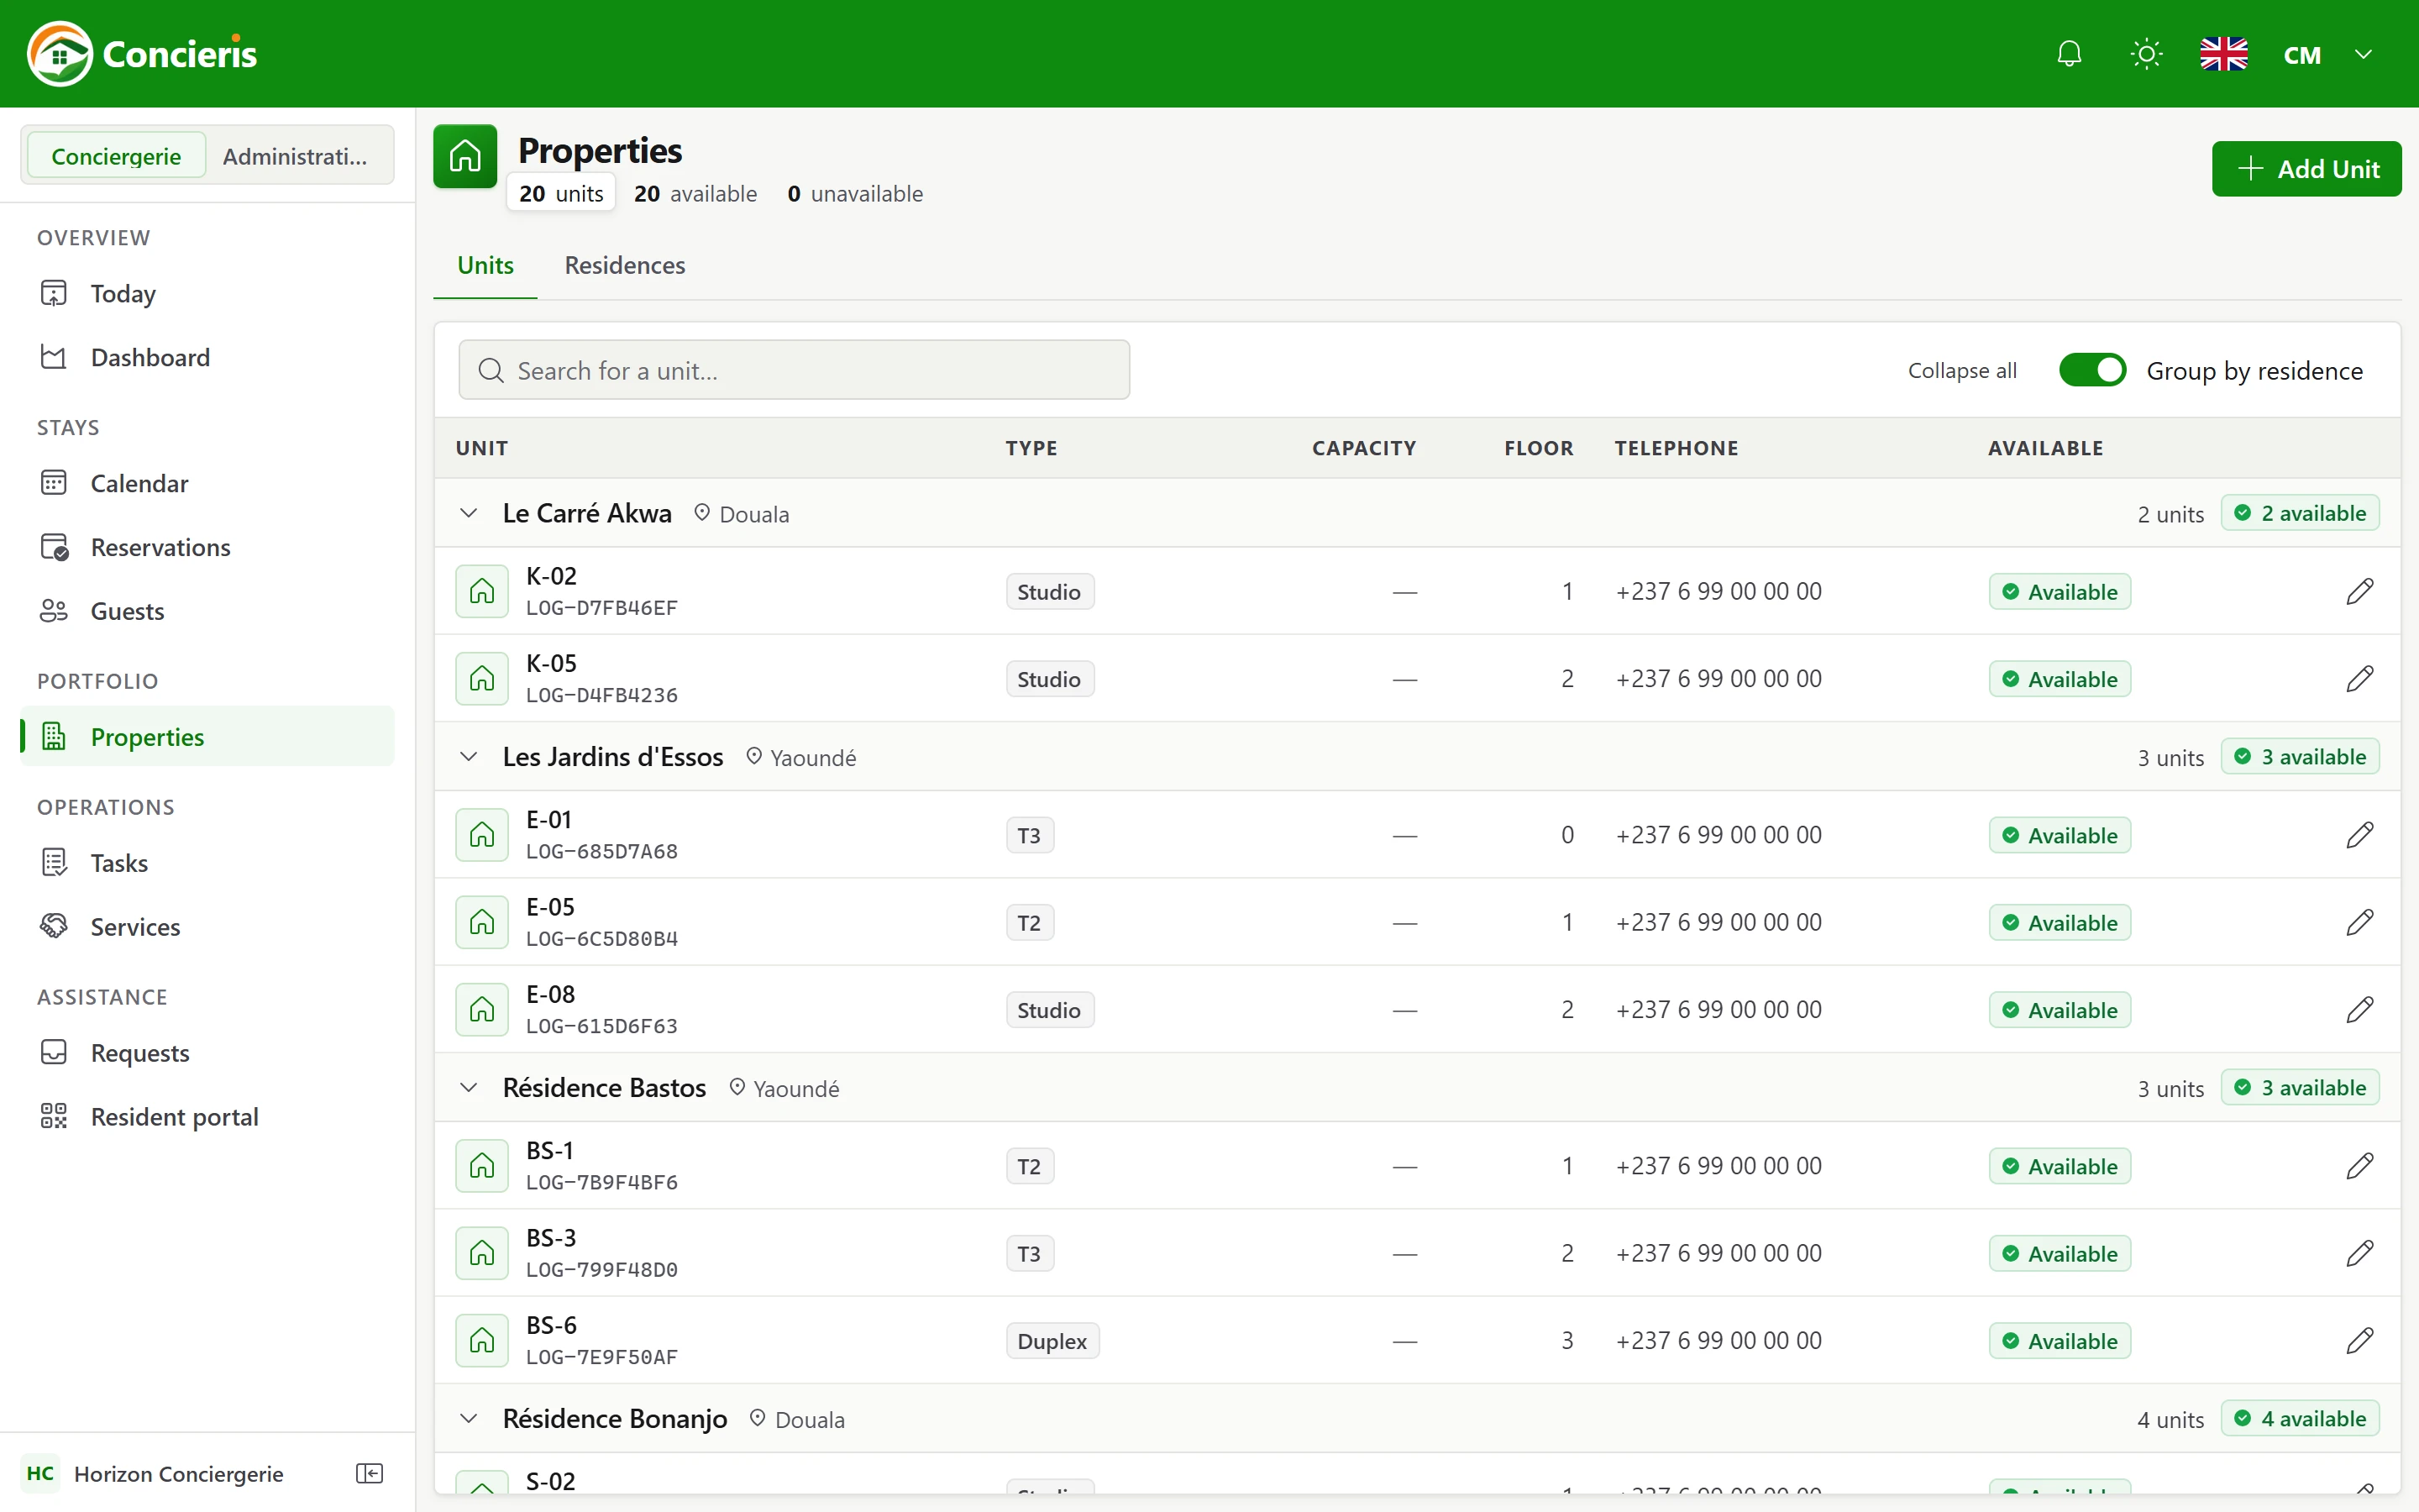Open the notifications bell

coord(2069,54)
